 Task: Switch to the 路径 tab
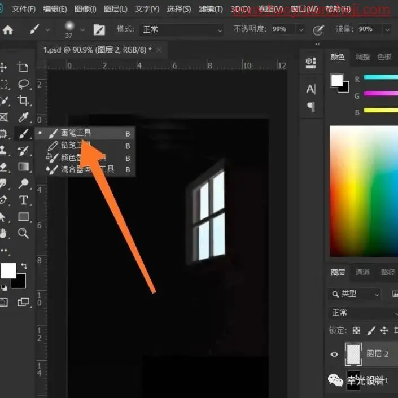(388, 272)
